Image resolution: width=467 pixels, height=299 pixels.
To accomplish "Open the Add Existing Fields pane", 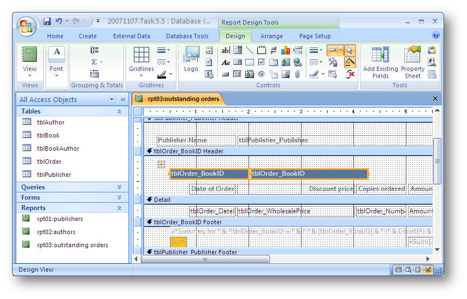I will coord(380,62).
